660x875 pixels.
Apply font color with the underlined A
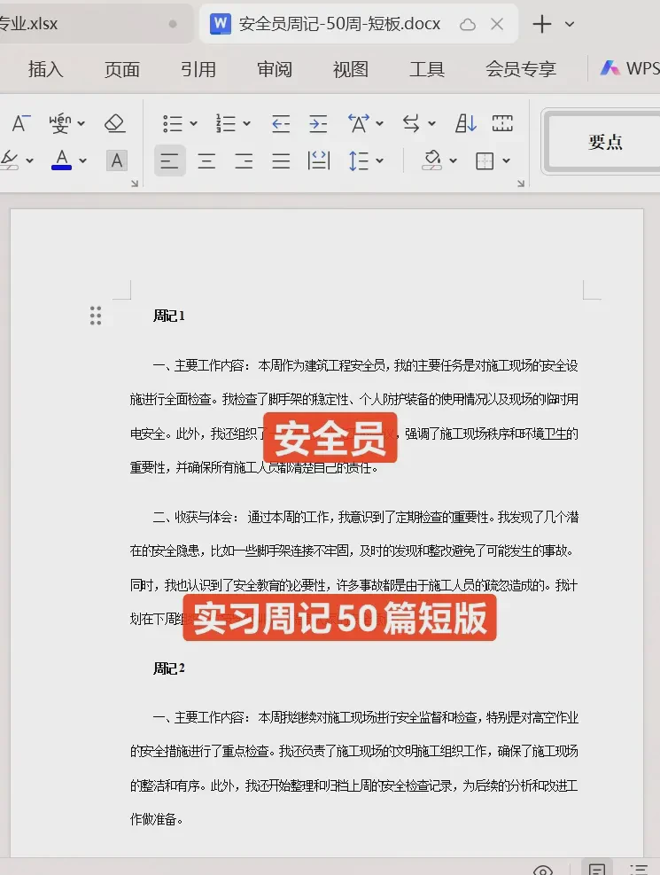pyautogui.click(x=61, y=160)
